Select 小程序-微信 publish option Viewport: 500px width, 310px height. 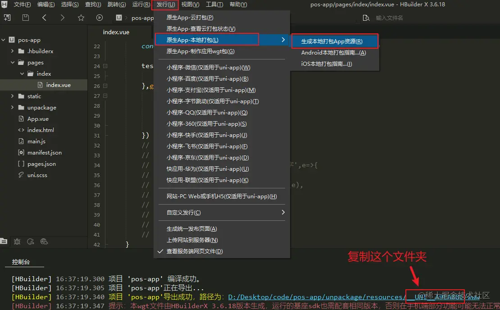(208, 68)
